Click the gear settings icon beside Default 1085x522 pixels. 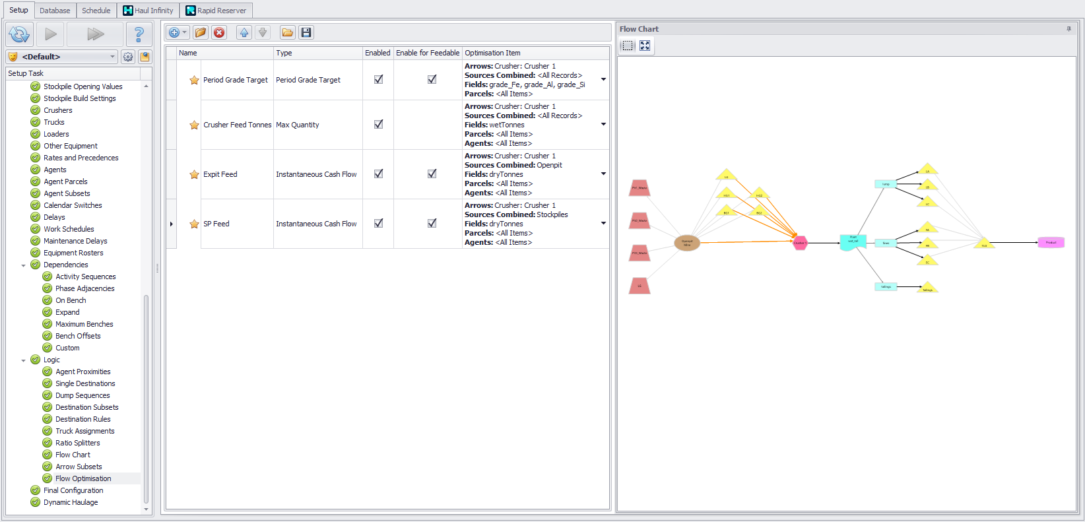coord(128,57)
